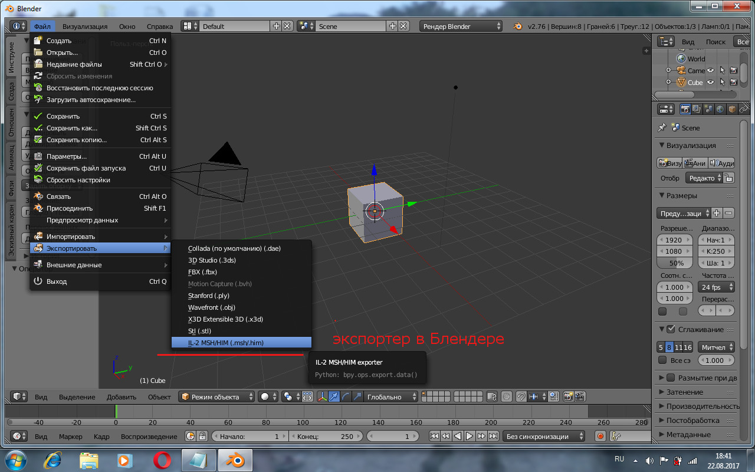This screenshot has height=472, width=755.
Task: Open the Митчел filter dropdown
Action: pyautogui.click(x=717, y=348)
